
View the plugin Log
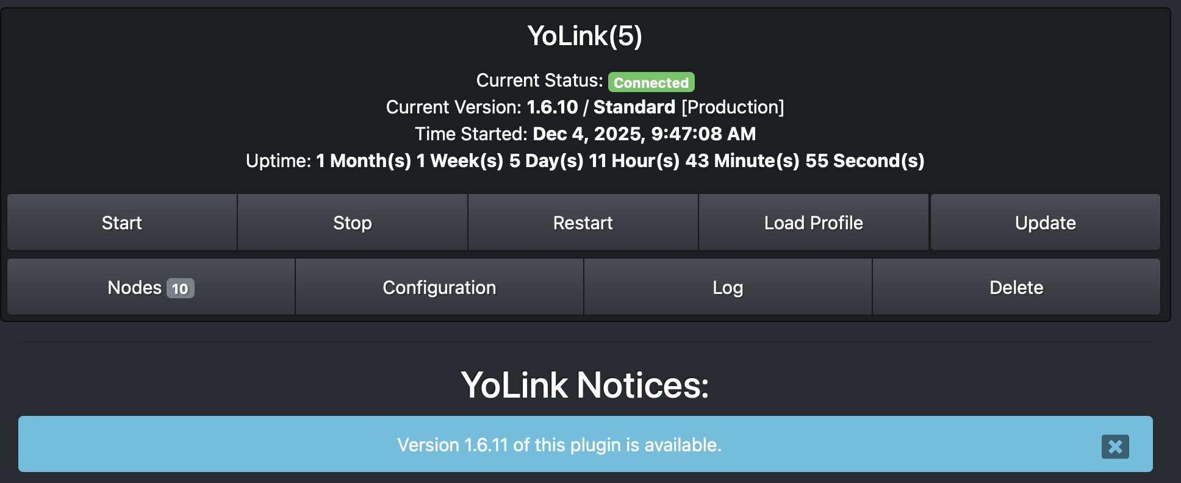pos(728,287)
